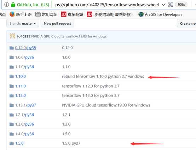Screen dimensions: 196x150
Task: Click folder icon for 0.12.0/py35
Action: click(12, 48)
